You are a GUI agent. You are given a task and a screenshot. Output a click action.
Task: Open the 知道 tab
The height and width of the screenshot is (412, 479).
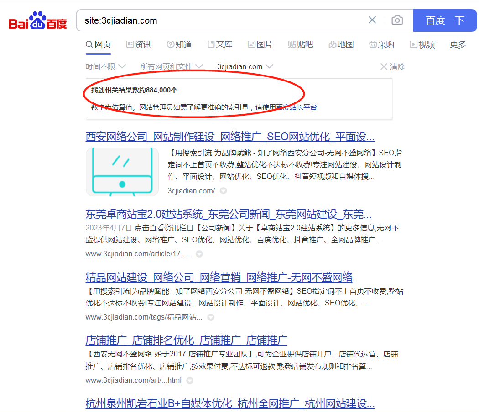[x=179, y=45]
